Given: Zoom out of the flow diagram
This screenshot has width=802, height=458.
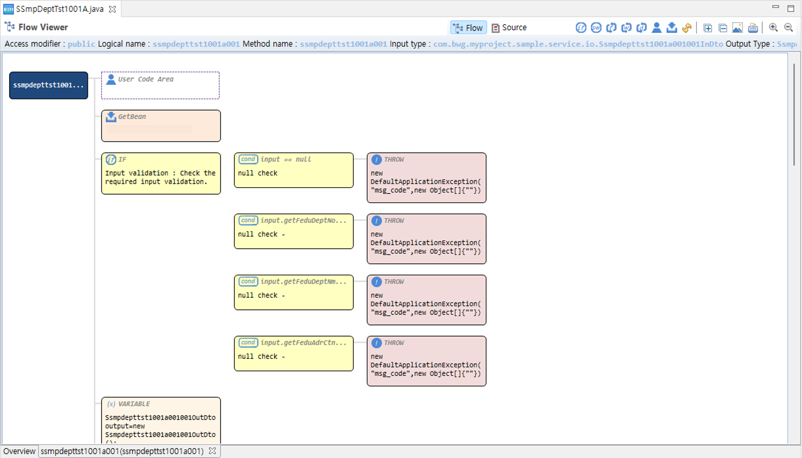Looking at the screenshot, I should tap(789, 28).
